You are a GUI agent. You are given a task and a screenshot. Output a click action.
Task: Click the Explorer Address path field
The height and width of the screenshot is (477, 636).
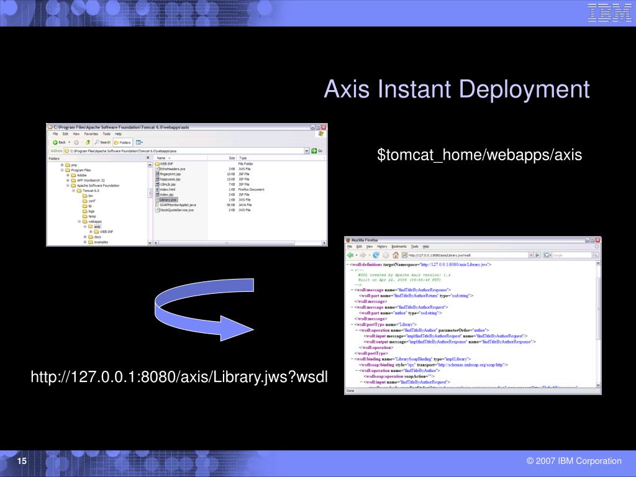click(x=184, y=151)
